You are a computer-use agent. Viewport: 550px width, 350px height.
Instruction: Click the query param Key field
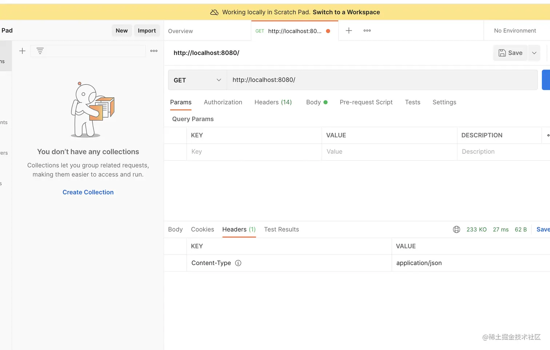tap(254, 152)
